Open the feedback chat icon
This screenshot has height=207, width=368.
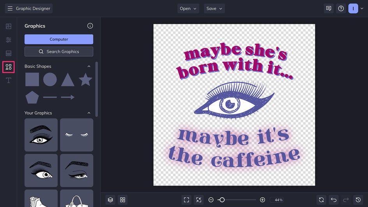(x=329, y=9)
